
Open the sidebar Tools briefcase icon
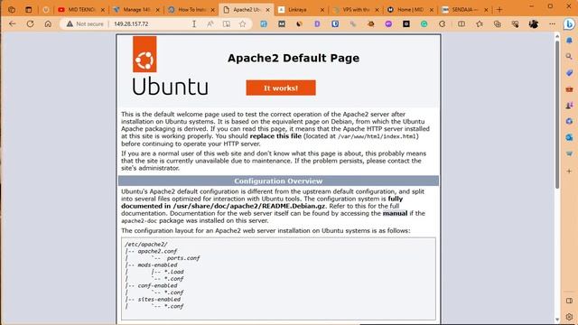click(x=569, y=89)
